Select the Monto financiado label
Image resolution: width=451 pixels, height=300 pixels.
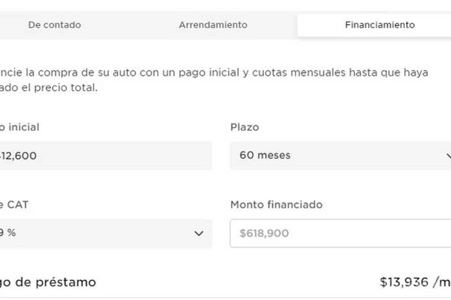click(x=276, y=205)
